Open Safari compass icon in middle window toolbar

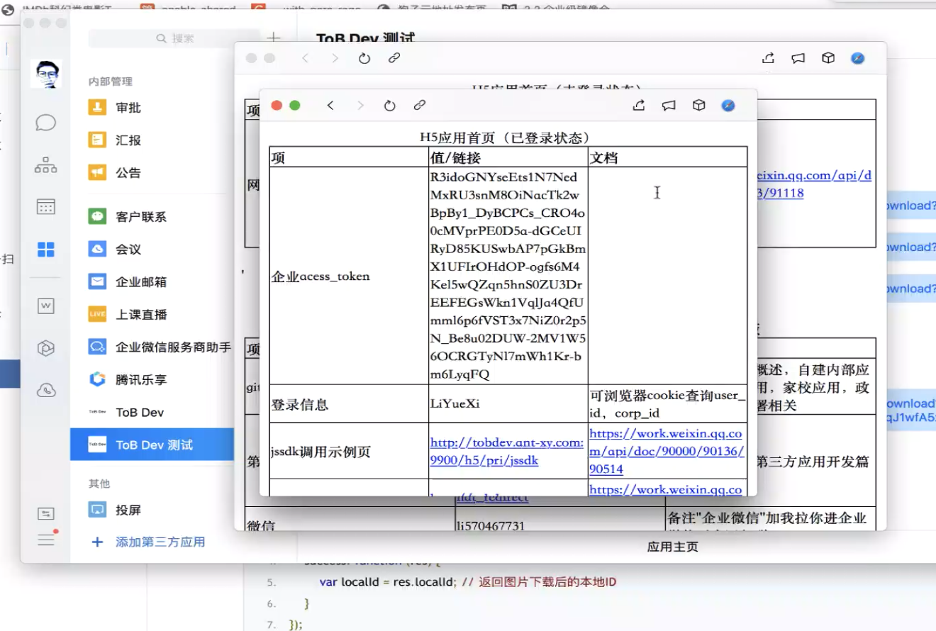click(x=858, y=58)
